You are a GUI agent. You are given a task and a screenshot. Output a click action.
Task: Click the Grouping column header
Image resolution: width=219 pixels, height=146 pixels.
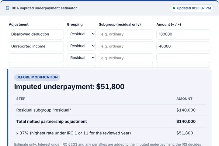click(x=75, y=24)
